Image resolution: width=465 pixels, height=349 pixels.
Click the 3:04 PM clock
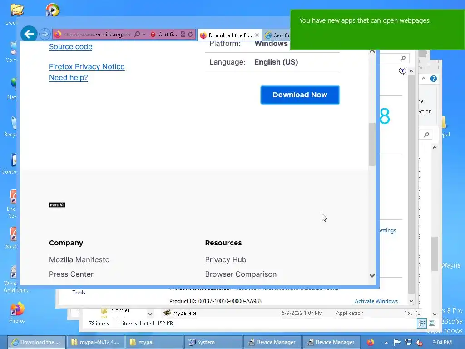coord(442,343)
